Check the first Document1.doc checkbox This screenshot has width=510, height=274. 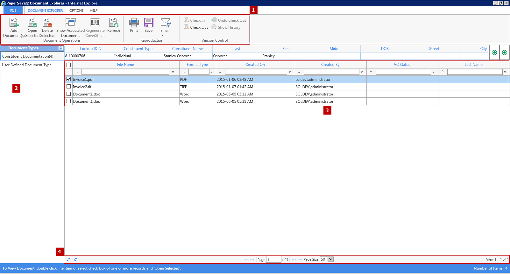coord(68,94)
